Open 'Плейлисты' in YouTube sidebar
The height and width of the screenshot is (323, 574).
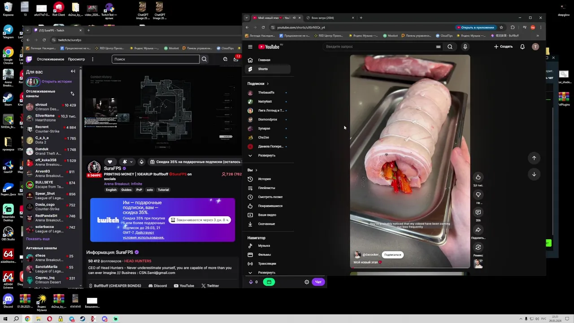coord(268,188)
